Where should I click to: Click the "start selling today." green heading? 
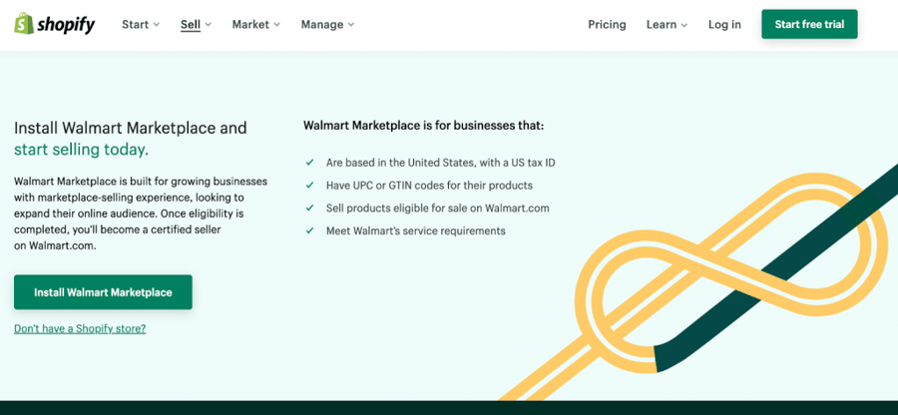[81, 150]
